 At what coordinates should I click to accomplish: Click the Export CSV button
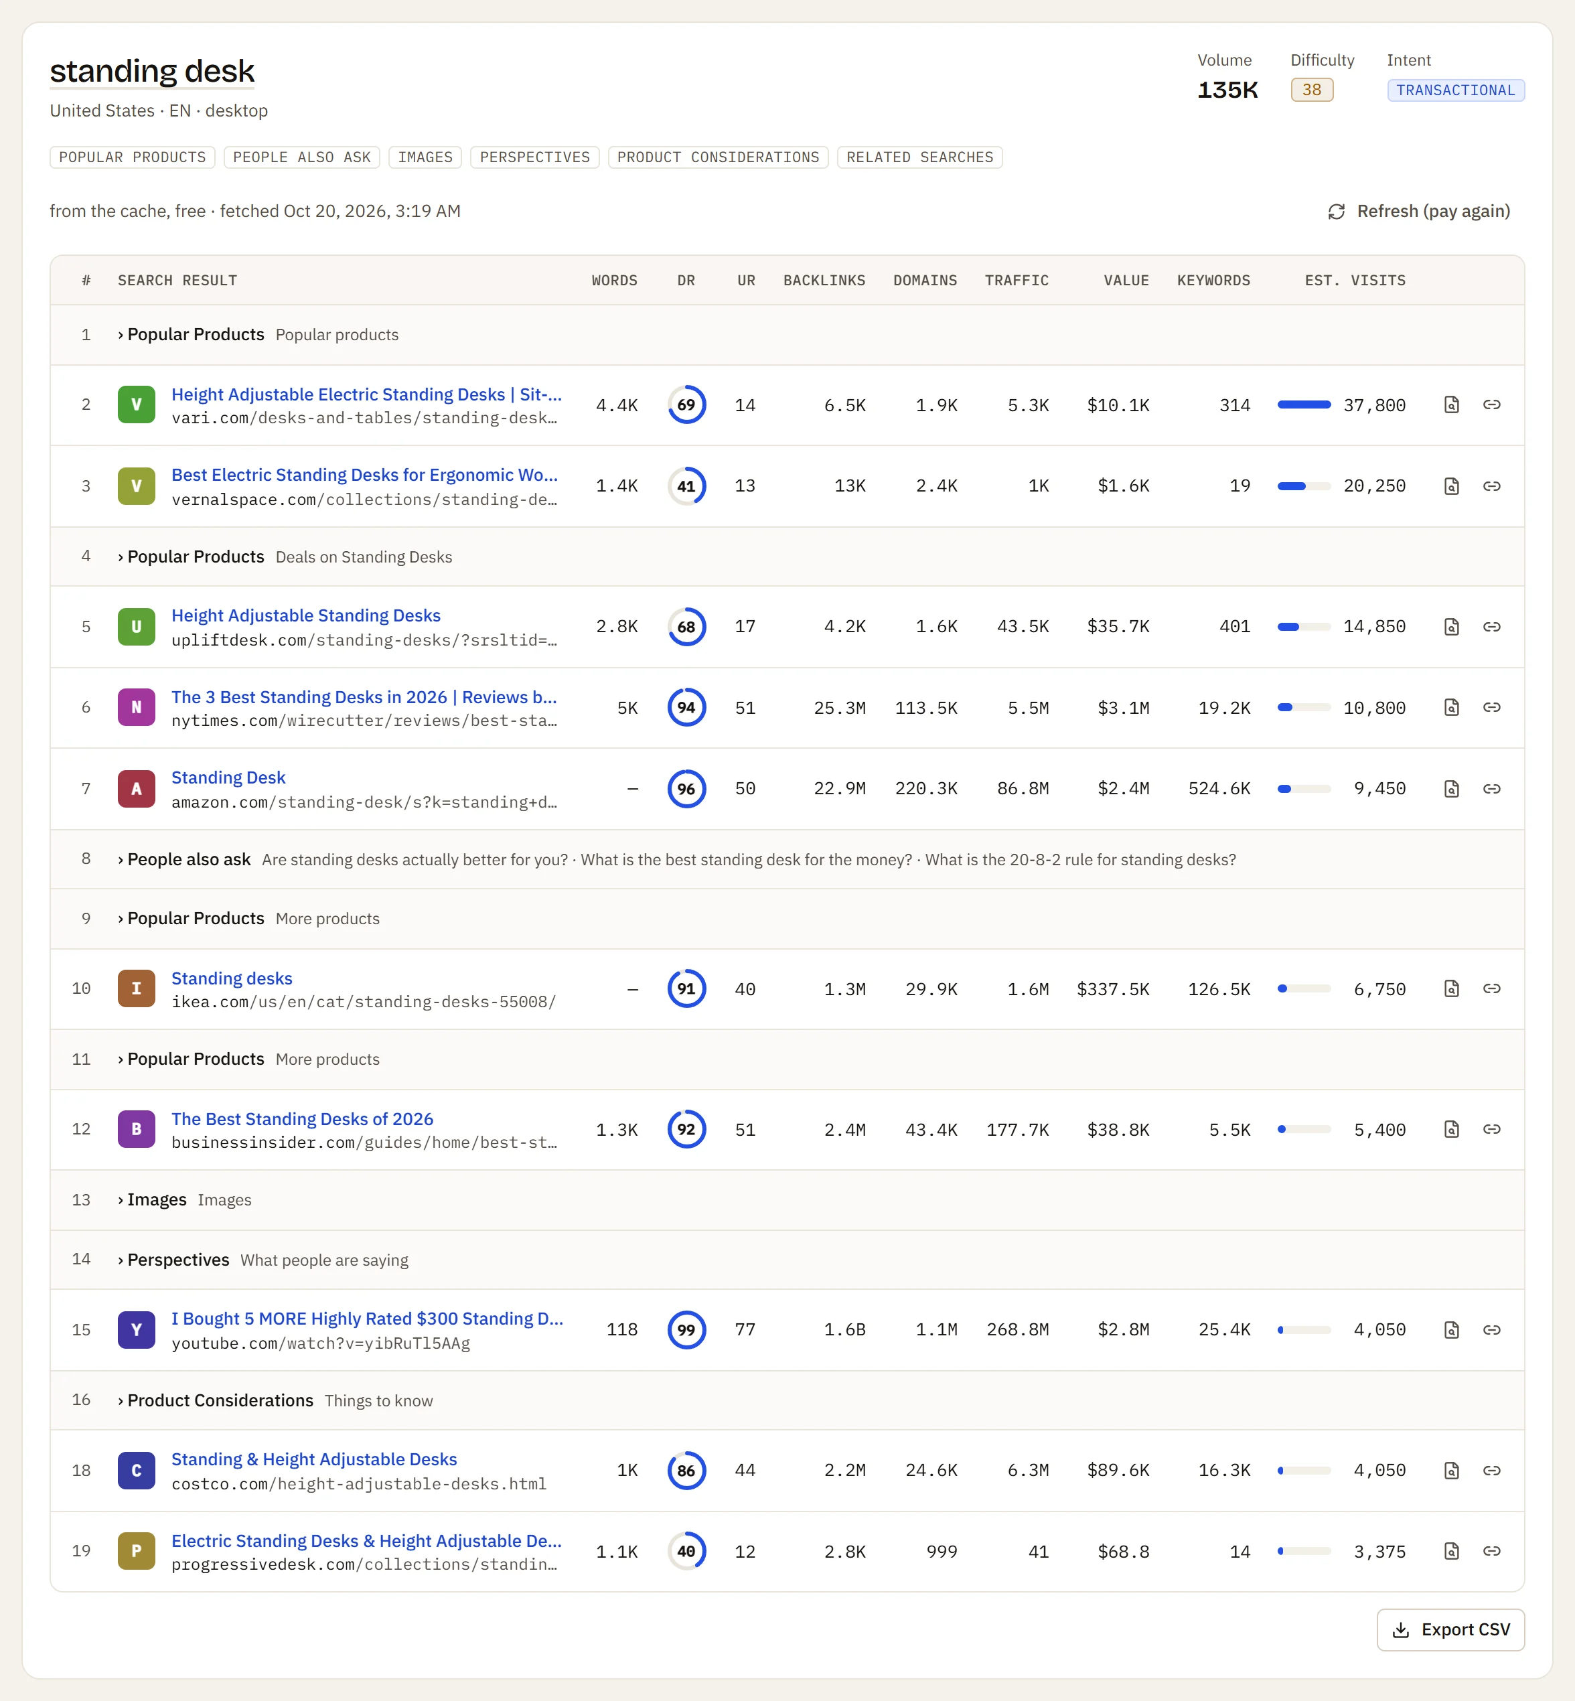click(1450, 1629)
